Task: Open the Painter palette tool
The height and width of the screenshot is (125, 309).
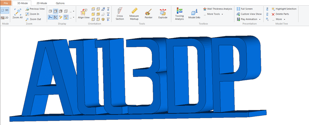Action: click(148, 14)
